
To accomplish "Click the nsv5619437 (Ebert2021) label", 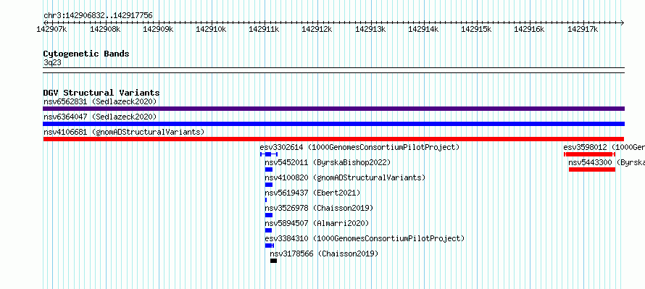I will coord(312,193).
